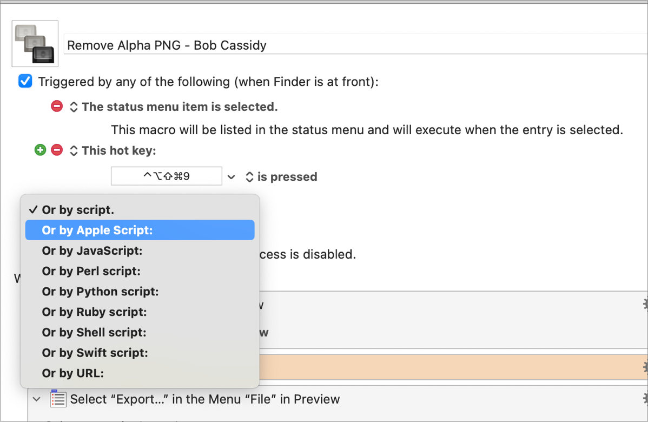Click the macro icon image well

35,44
